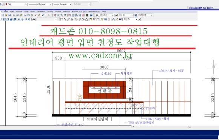The width and height of the screenshot is (219, 140).
Task: Click the Plot printer icon
Action: point(14,15)
